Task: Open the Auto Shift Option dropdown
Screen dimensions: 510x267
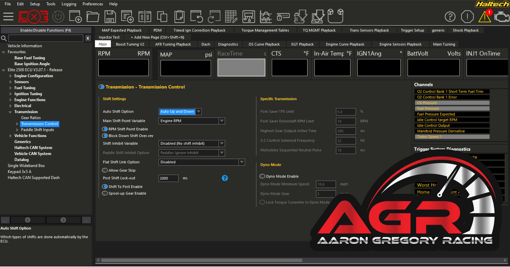Action: click(199, 111)
